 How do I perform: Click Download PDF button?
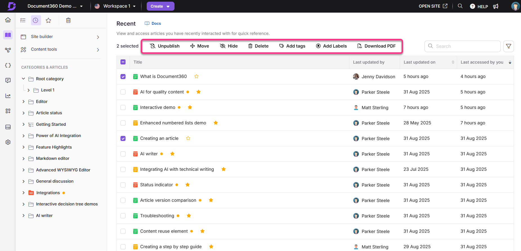(x=376, y=46)
